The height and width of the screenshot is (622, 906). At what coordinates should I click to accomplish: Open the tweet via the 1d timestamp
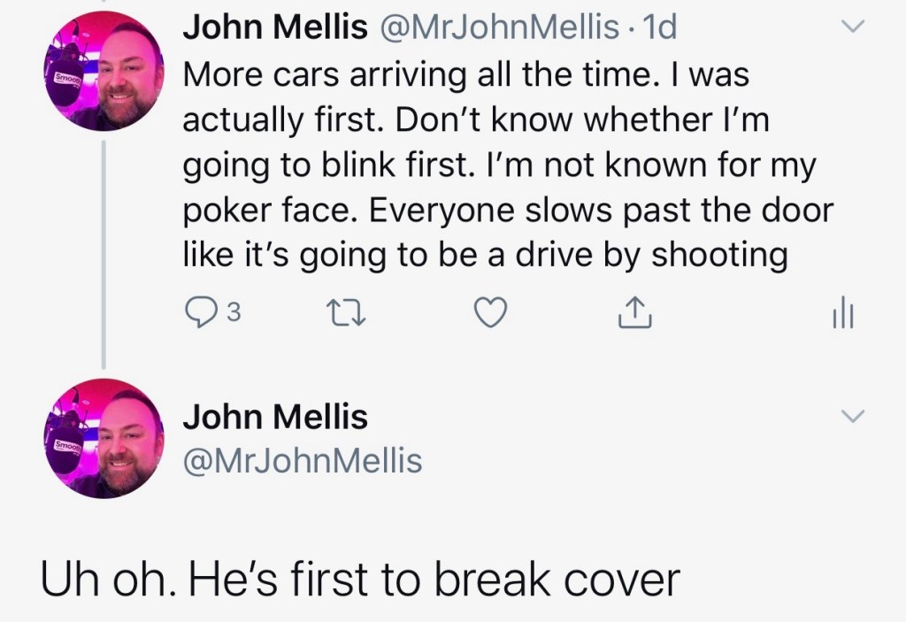point(662,28)
